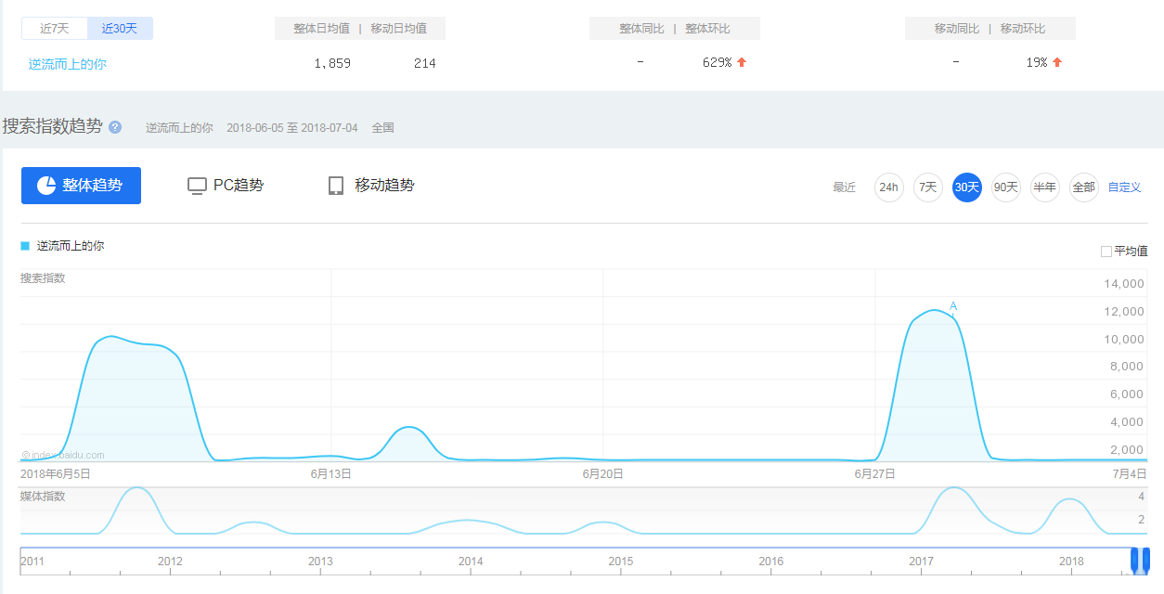This screenshot has width=1164, height=594.
Task: Click the 629% overall change value
Action: click(718, 63)
